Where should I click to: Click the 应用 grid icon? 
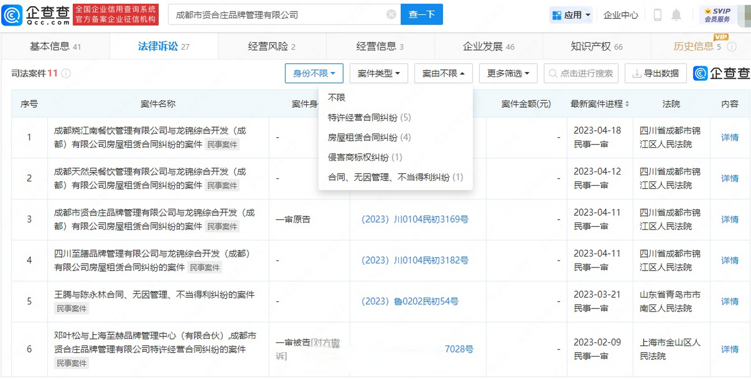point(557,15)
